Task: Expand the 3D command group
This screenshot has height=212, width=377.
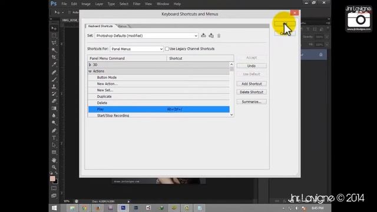Action: coord(90,65)
